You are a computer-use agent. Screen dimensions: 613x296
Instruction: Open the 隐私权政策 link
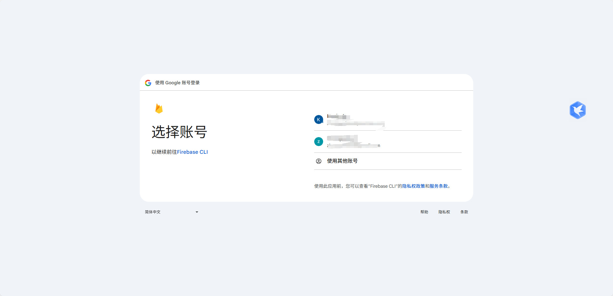[414, 186]
